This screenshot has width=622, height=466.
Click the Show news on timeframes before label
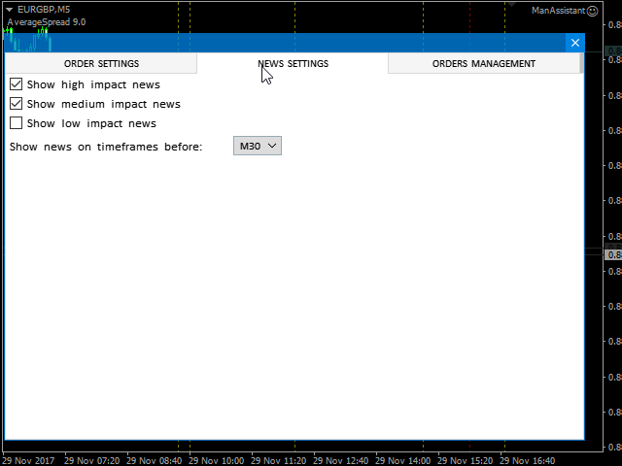point(106,147)
